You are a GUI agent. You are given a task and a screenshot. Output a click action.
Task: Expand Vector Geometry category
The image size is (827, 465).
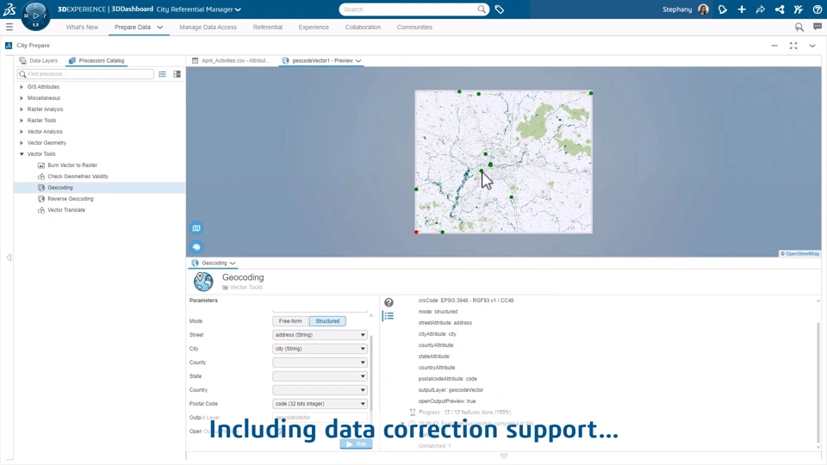[22, 143]
